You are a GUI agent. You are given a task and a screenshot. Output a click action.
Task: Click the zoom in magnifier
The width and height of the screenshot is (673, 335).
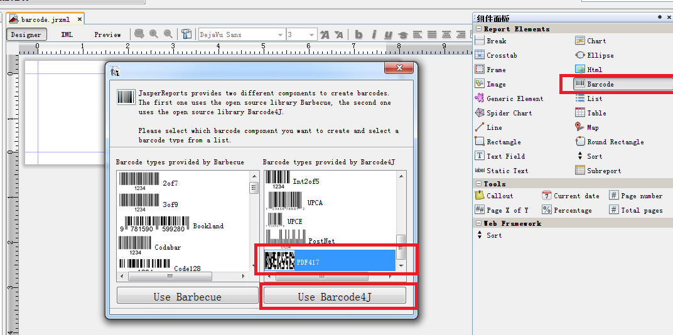(154, 35)
